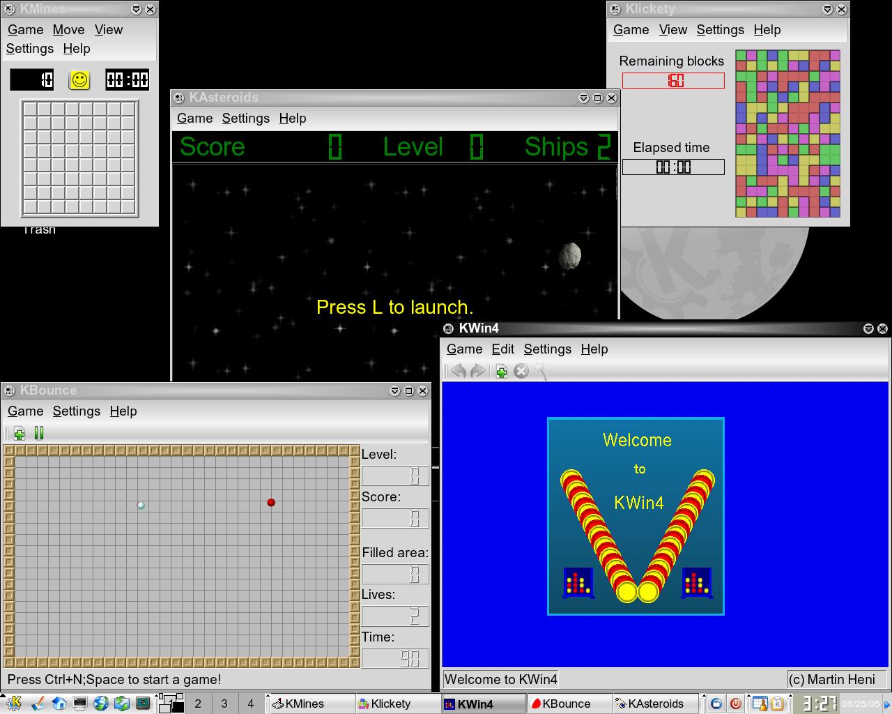Open the window menu icon in KWin4 title bar
Screen dimensions: 892x714
448,328
